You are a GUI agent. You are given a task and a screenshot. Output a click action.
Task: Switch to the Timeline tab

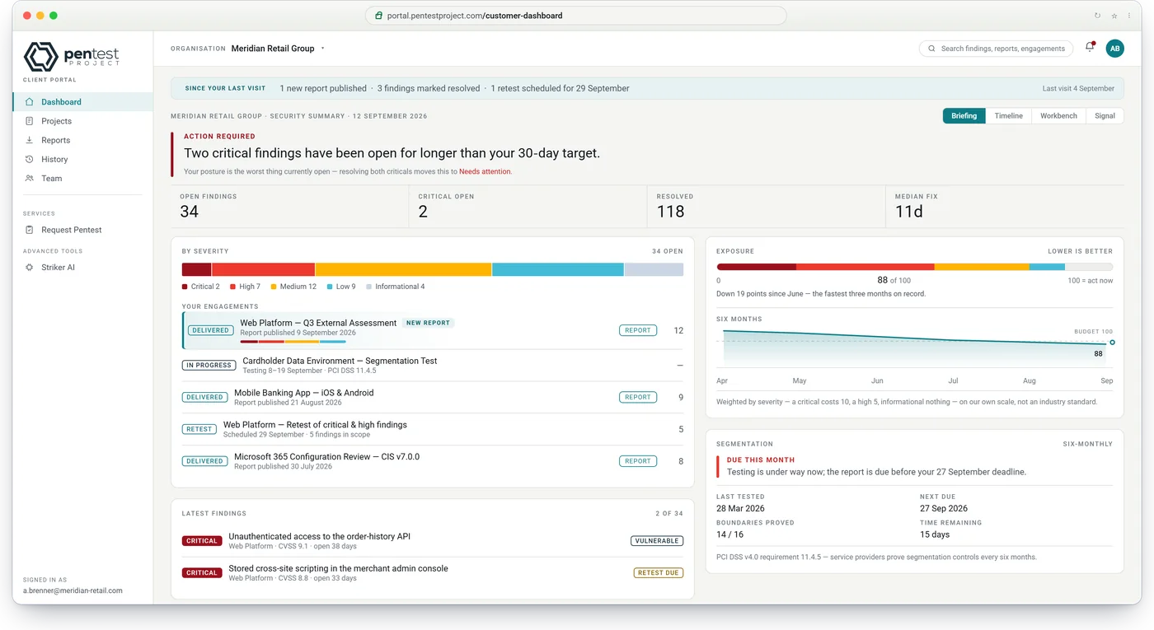[1008, 116]
